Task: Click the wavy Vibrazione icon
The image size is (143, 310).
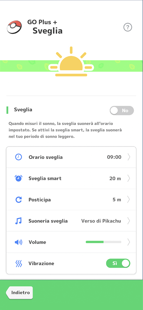Action: pyautogui.click(x=18, y=264)
